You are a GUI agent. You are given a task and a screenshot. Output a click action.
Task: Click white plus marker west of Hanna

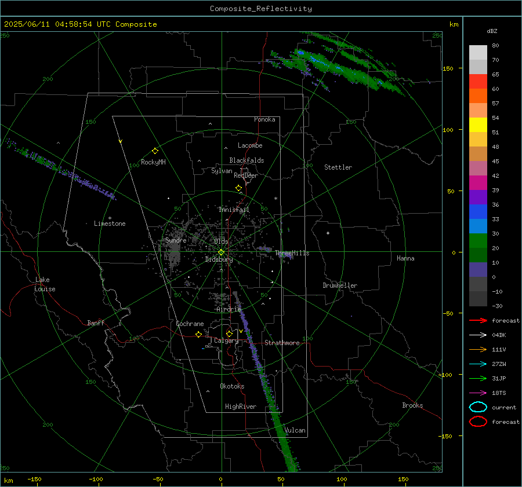pos(328,233)
